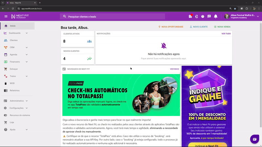Expand the Ajuda submenu
This screenshot has width=262, height=147.
pyautogui.click(x=27, y=129)
